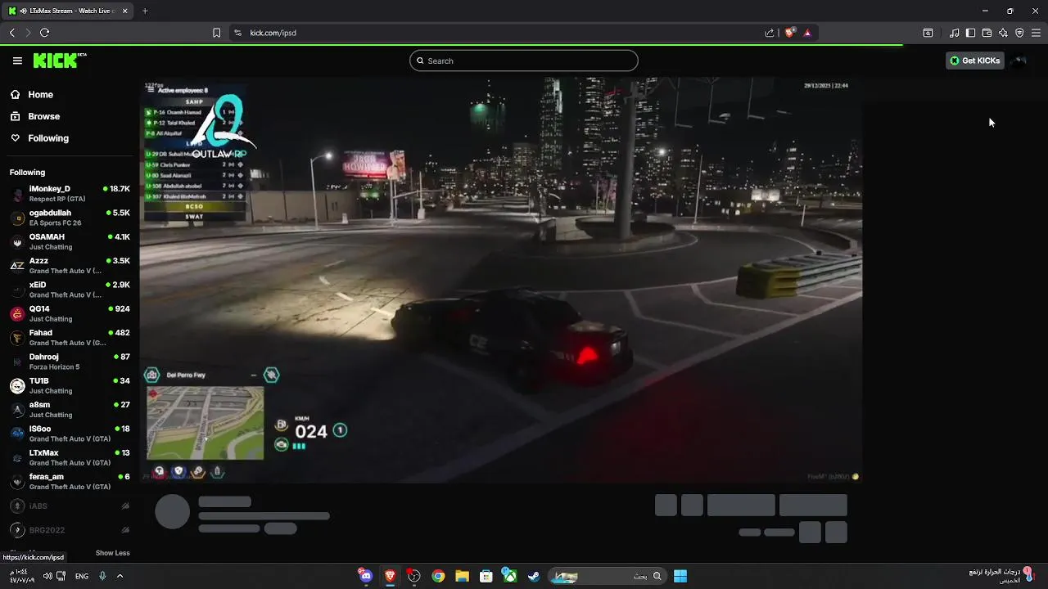Open Google Chrome from taskbar
Image resolution: width=1048 pixels, height=589 pixels.
[438, 576]
